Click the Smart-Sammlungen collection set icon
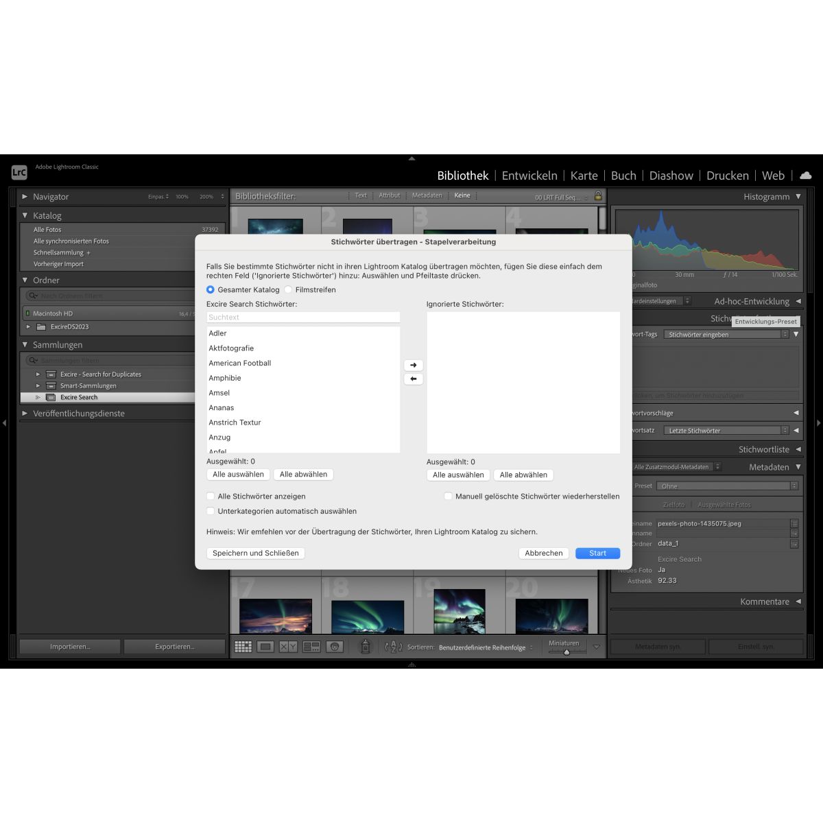Image resolution: width=823 pixels, height=823 pixels. pos(51,386)
